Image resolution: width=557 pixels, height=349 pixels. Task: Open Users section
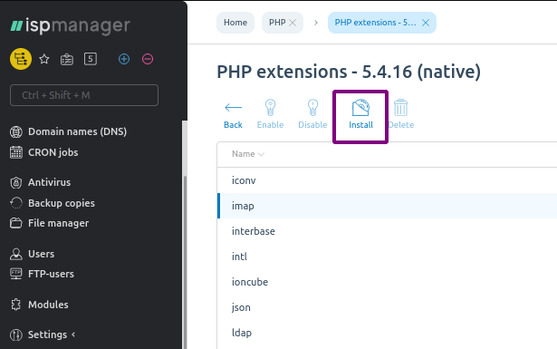point(41,254)
